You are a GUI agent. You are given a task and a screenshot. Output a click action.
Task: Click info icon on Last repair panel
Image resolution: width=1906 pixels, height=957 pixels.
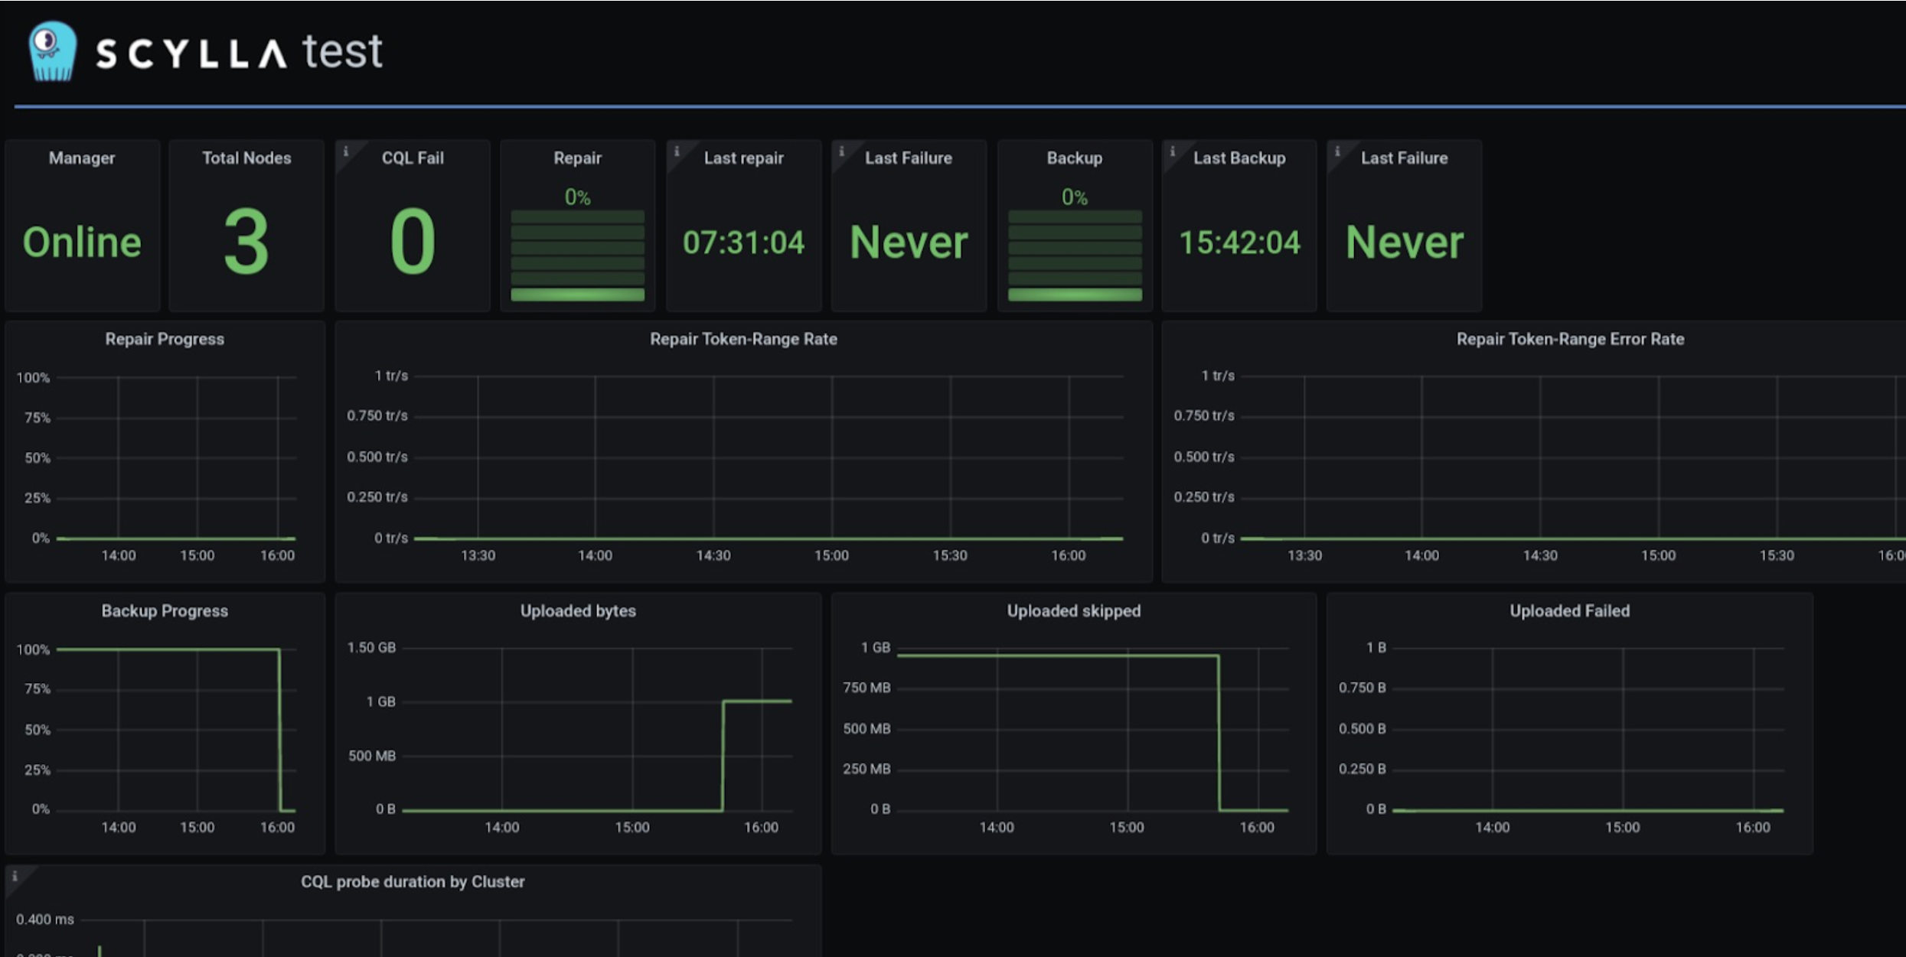click(677, 151)
